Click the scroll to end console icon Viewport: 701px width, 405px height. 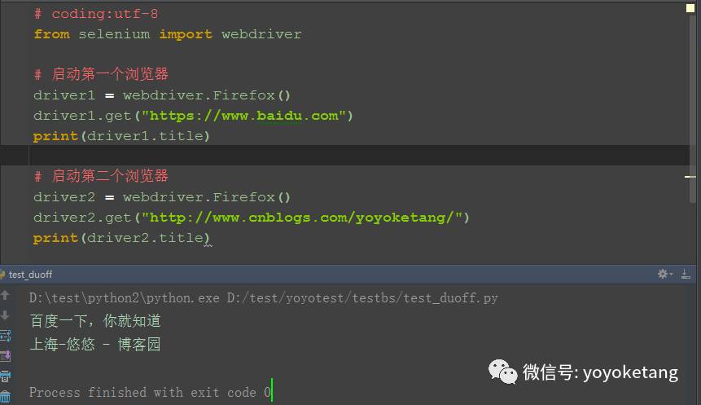[5, 356]
